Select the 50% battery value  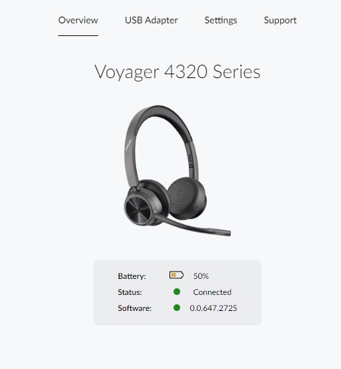(201, 276)
